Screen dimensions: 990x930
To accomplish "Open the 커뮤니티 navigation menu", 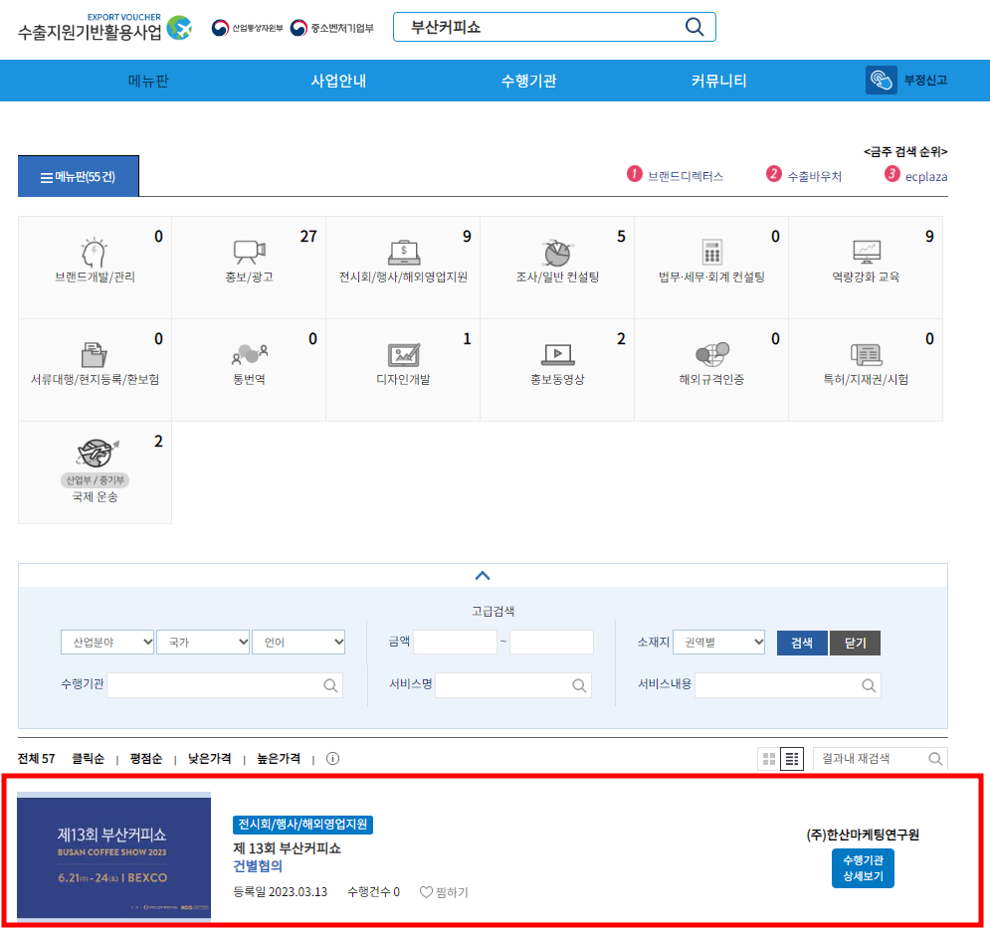I will [x=718, y=81].
